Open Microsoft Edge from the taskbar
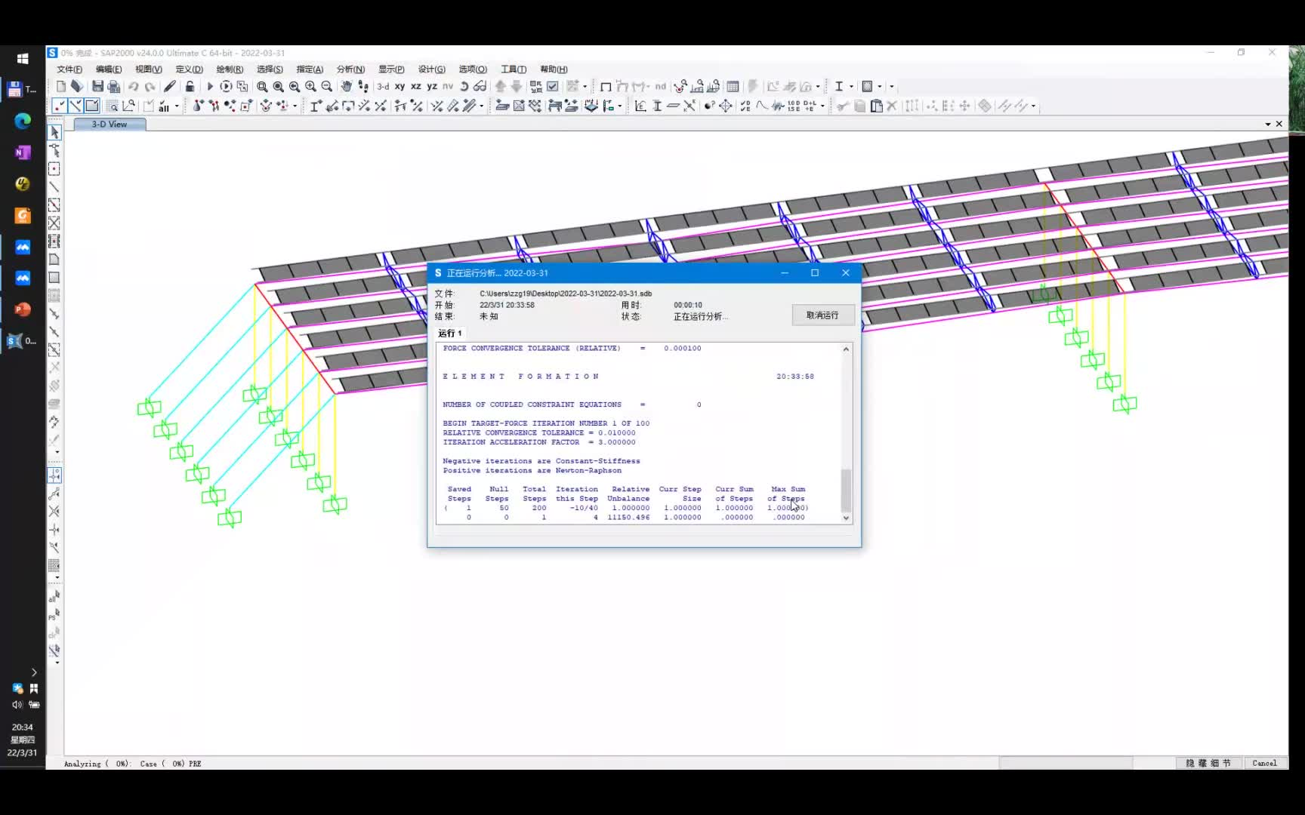 pyautogui.click(x=23, y=121)
